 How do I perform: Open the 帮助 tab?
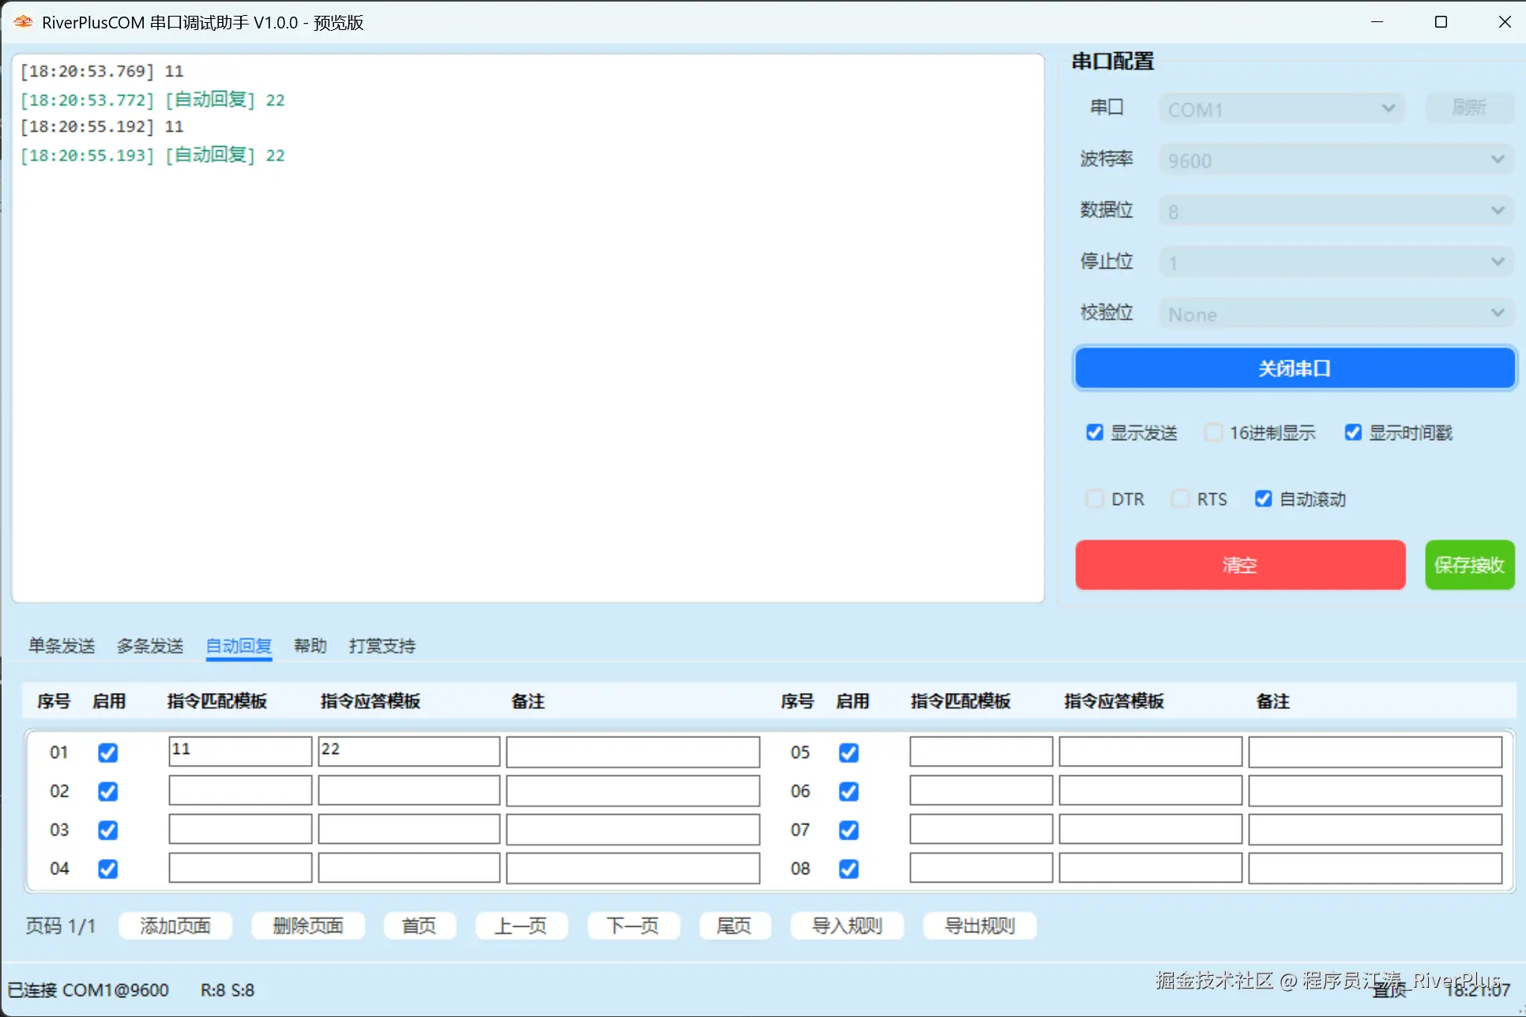(x=310, y=646)
